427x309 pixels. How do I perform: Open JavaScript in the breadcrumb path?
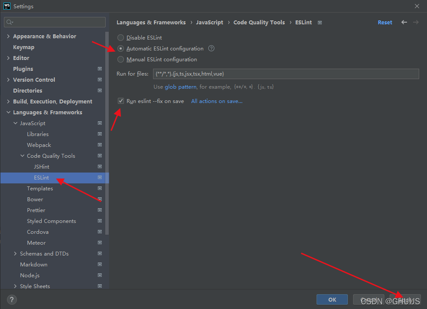tap(208, 22)
